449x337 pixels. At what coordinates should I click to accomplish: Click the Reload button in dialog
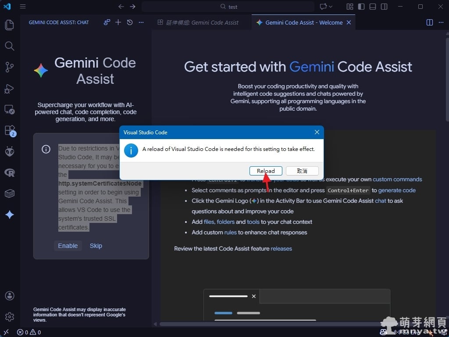[x=266, y=171]
